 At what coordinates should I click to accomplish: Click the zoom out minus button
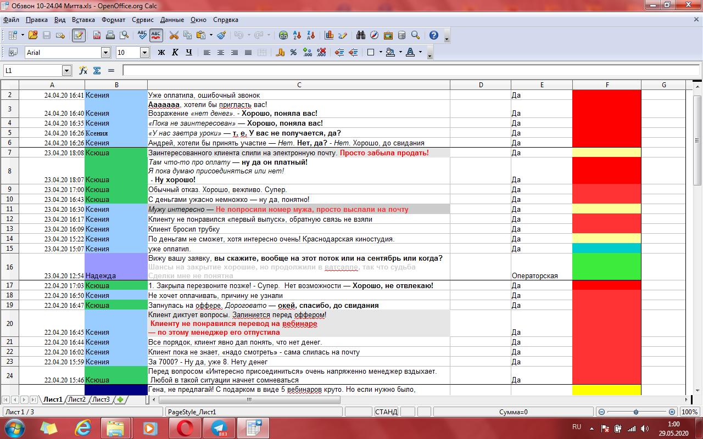point(601,412)
